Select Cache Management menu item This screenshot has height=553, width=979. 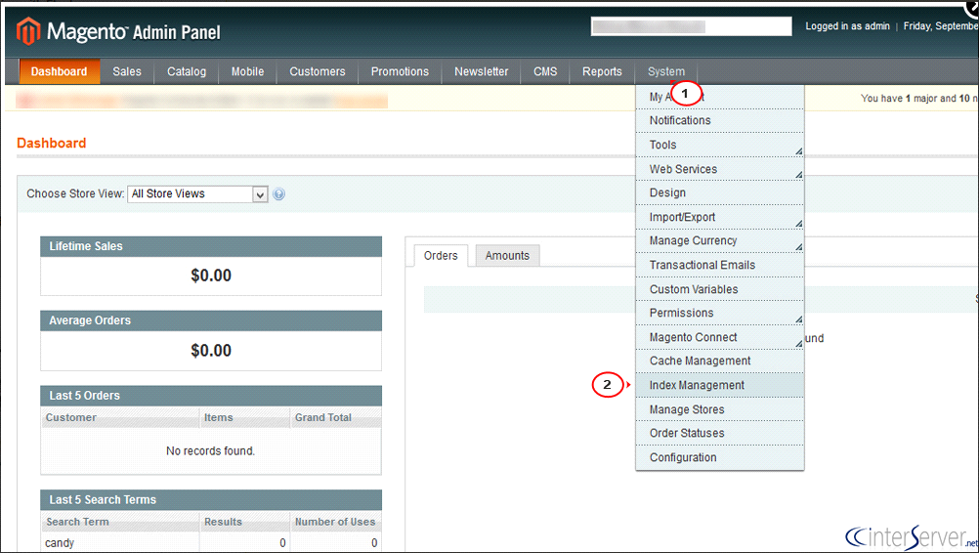pos(720,362)
